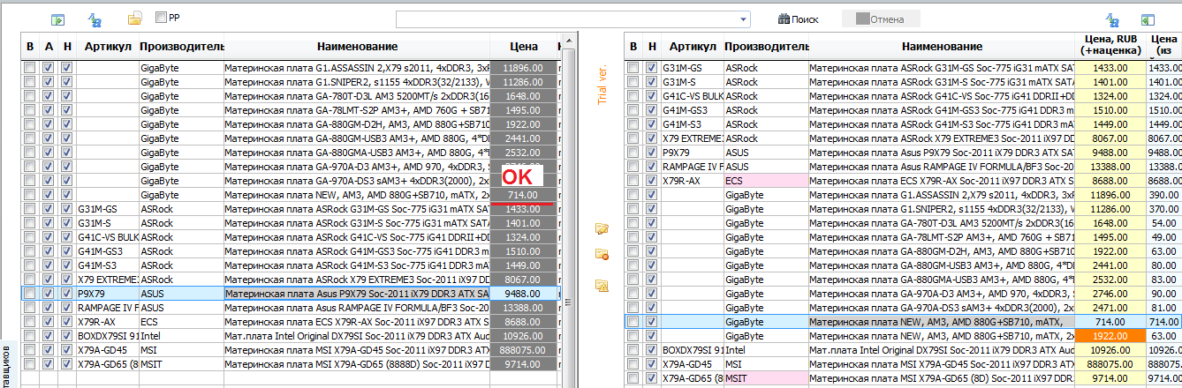Tick the В checkbox of BOXDX79SI row, left table
Image resolution: width=1182 pixels, height=388 pixels.
[29, 335]
